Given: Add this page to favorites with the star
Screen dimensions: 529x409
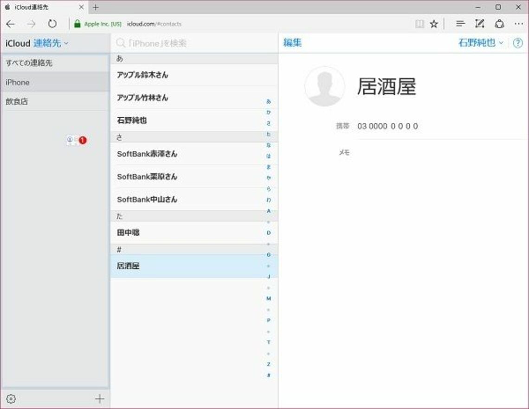Looking at the screenshot, I should (x=433, y=24).
